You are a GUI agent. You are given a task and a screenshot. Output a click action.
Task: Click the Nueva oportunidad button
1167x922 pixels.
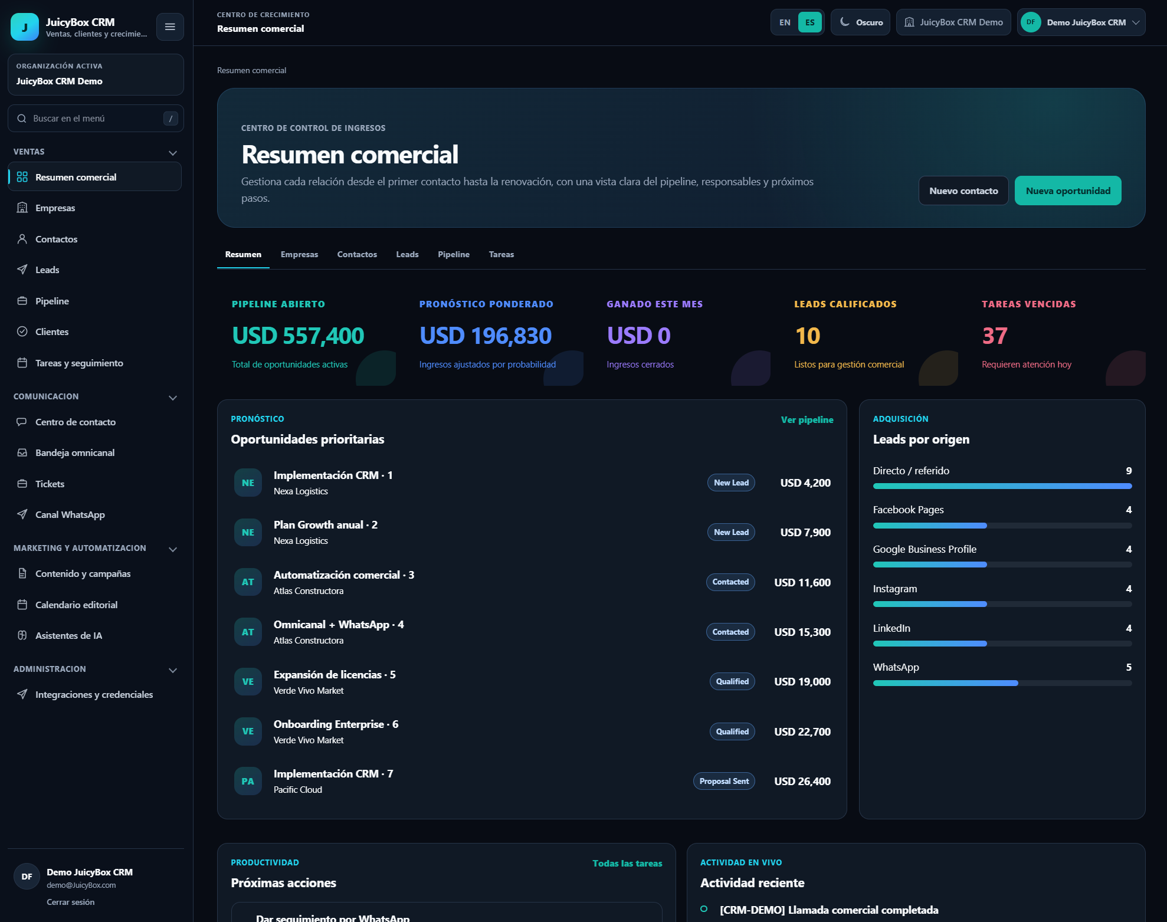(1068, 191)
